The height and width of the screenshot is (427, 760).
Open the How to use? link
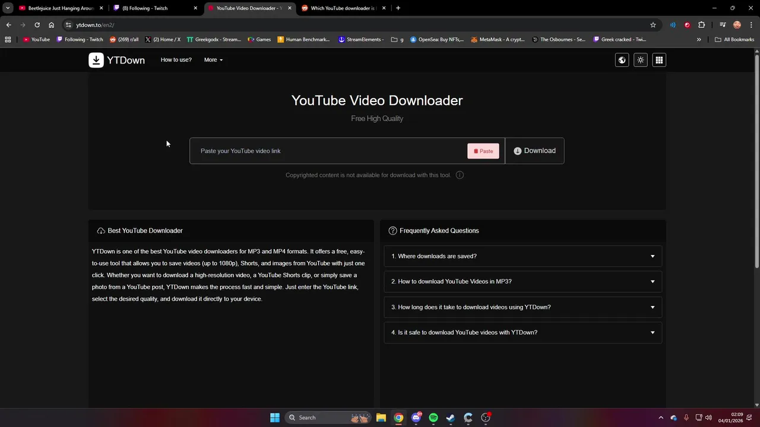click(x=176, y=60)
